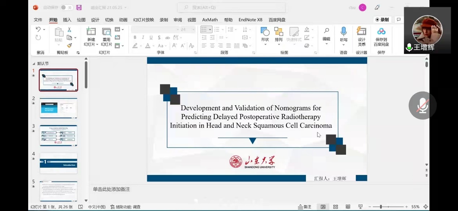Switch to the Slide Show (幻灯片放映) tab
Image resolution: width=458 pixels, height=211 pixels.
tap(143, 20)
